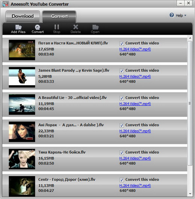Screen dimensions: 195x199
Task: Open H.264 Video format link for Потап и Настя
Action: [135, 49]
